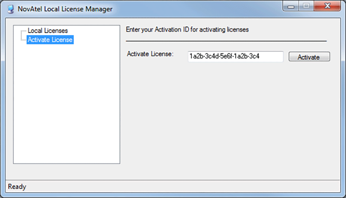This screenshot has width=346, height=198.
Task: Click the 'Enter your Activation ID' instruction text
Action: click(187, 29)
